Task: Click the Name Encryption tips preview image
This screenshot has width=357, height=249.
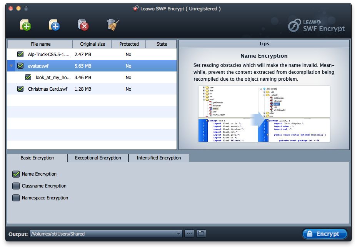Action: (x=264, y=114)
